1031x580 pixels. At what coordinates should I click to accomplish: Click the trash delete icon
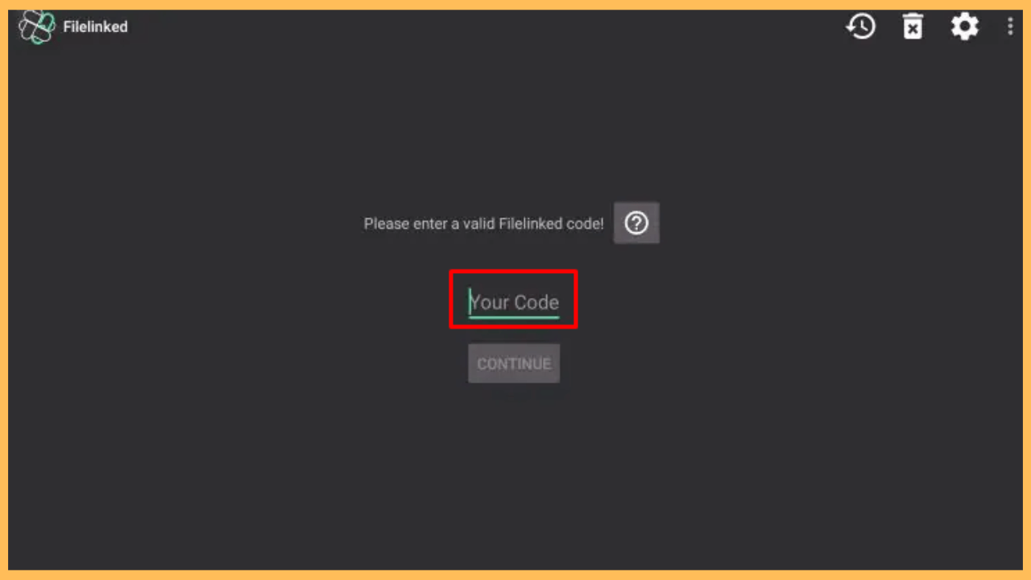pos(912,27)
